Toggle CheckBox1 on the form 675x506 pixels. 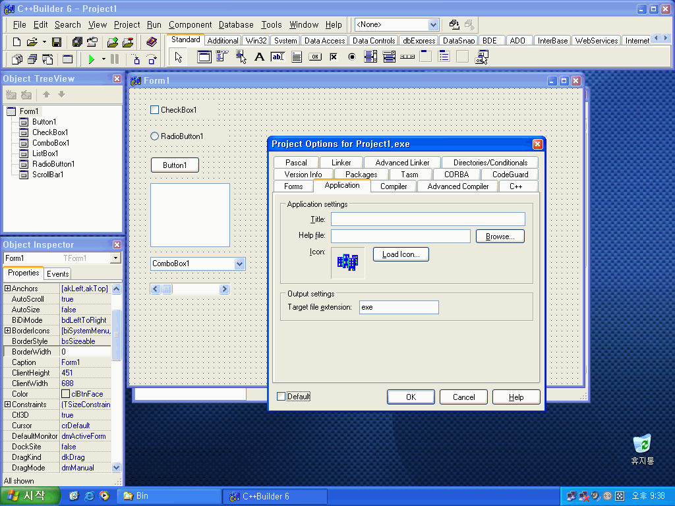point(155,110)
